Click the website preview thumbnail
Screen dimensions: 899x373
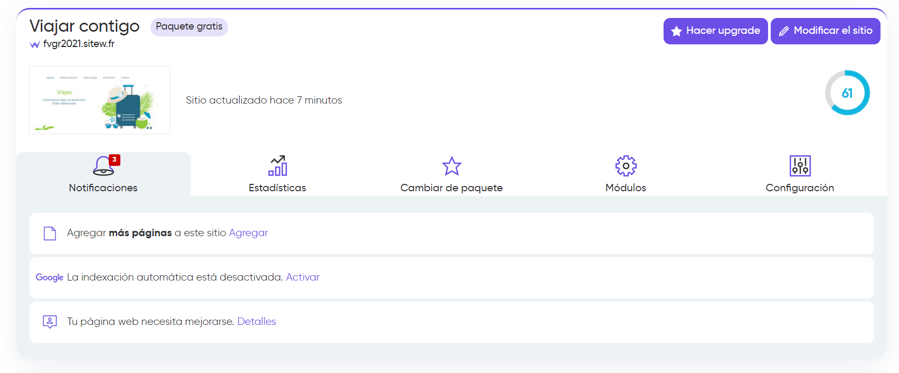point(99,100)
